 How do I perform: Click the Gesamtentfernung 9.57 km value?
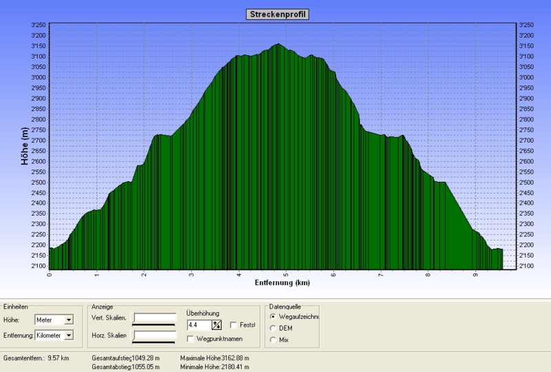[60, 359]
